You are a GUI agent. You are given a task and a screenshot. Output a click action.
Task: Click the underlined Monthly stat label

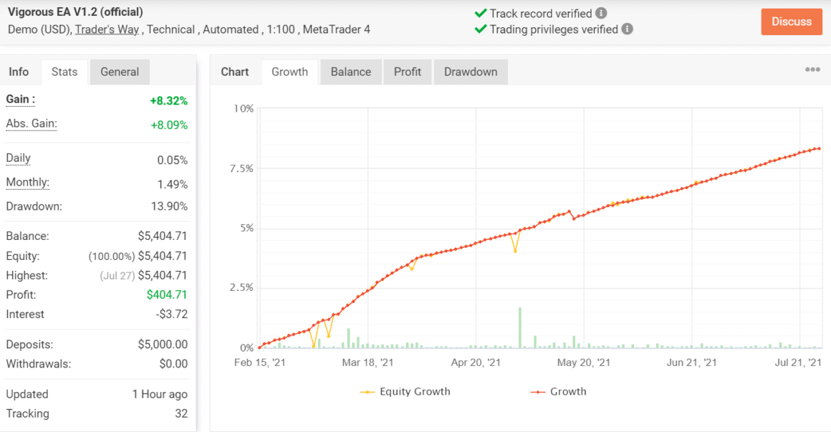pyautogui.click(x=27, y=182)
